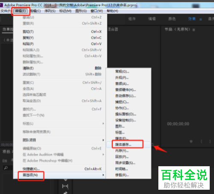Open 同步设置(S)... preferences
Viewport: 214px width, 194px height.
pyautogui.click(x=128, y=163)
